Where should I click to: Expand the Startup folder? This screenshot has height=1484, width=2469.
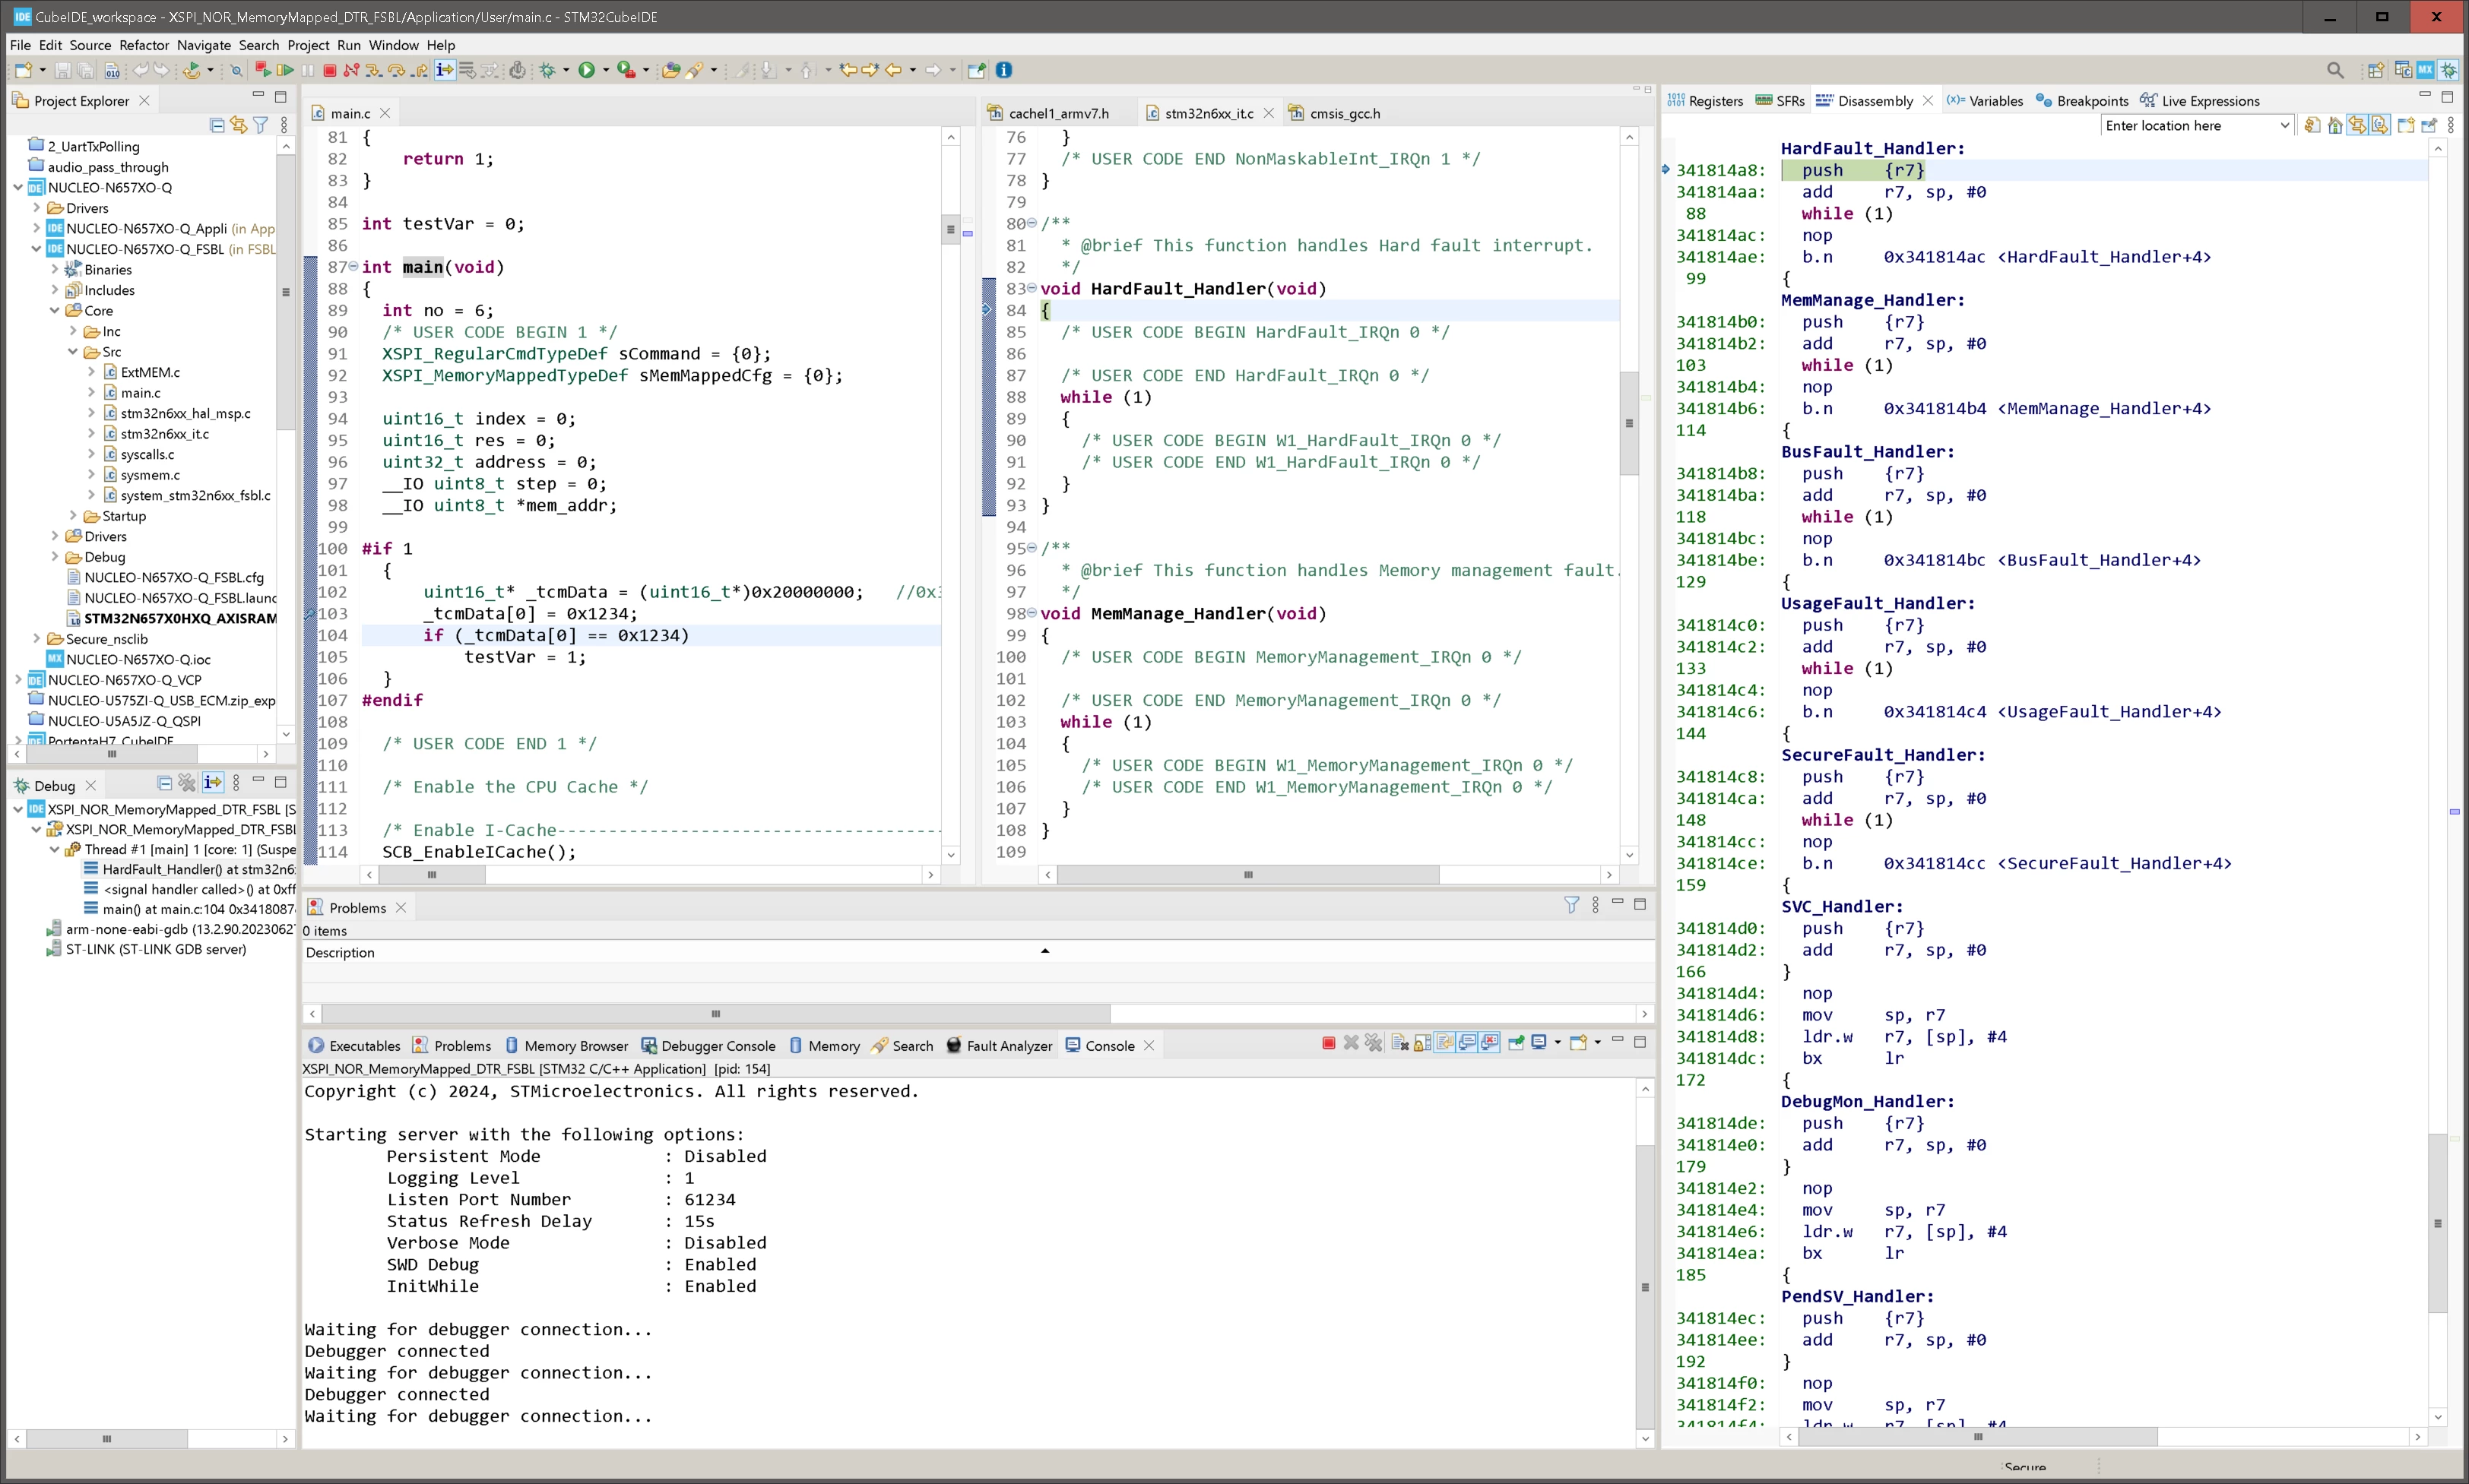(x=73, y=516)
